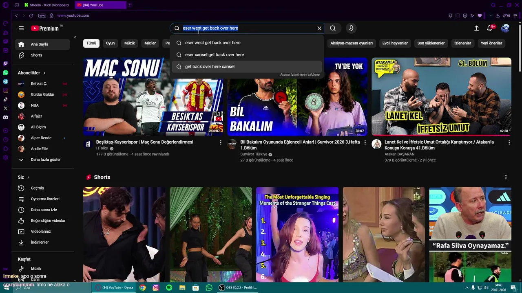Select the Oyun filter chip
The image size is (522, 293).
[111, 43]
